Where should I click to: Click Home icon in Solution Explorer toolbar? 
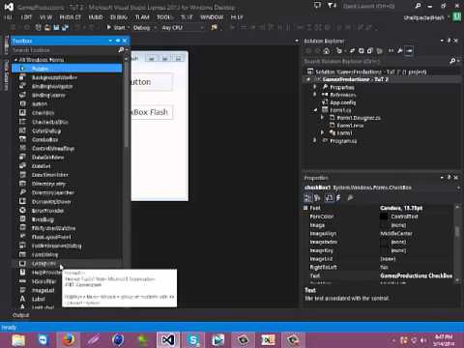327,51
